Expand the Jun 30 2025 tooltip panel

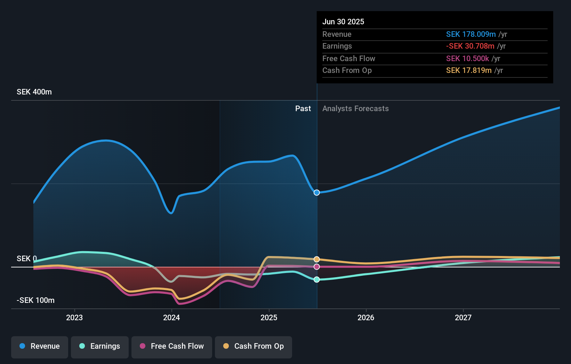(435, 47)
